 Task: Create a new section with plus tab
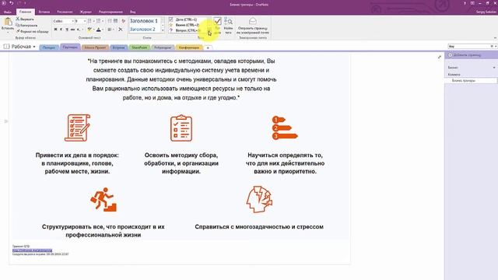[x=208, y=47]
